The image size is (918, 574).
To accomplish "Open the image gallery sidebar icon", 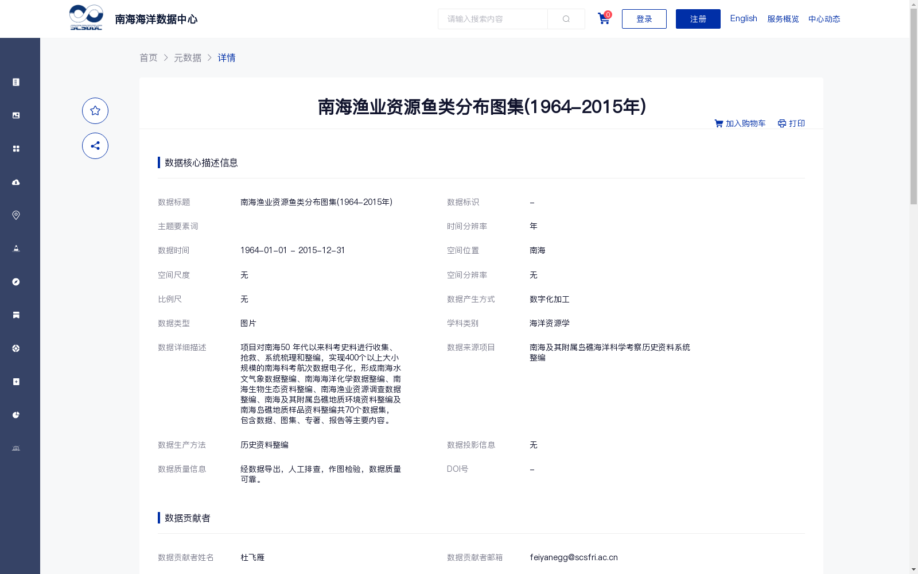I will pos(16,115).
